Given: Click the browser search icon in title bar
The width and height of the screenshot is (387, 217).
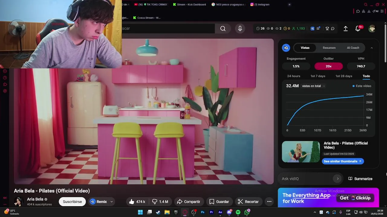Looking at the screenshot, I should point(366,5).
